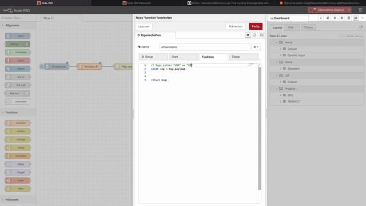Add complete node from palette
Image resolution: width=366 pixels, height=206 pixels.
pos(18,52)
